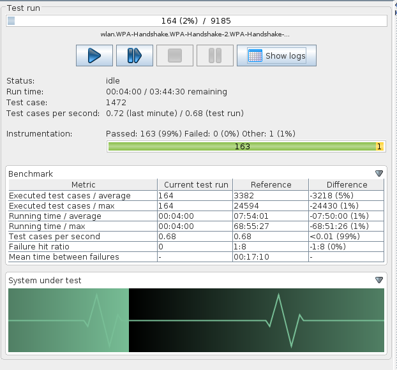Click the Benchmark panel title

coord(31,174)
